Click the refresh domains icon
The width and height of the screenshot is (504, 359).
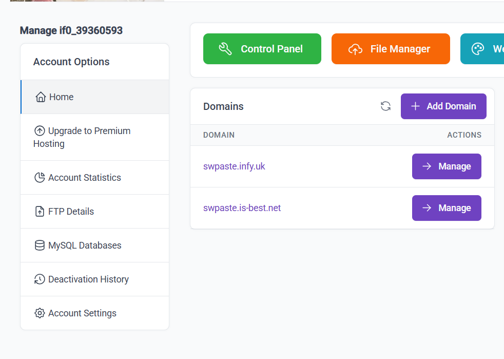pyautogui.click(x=385, y=106)
